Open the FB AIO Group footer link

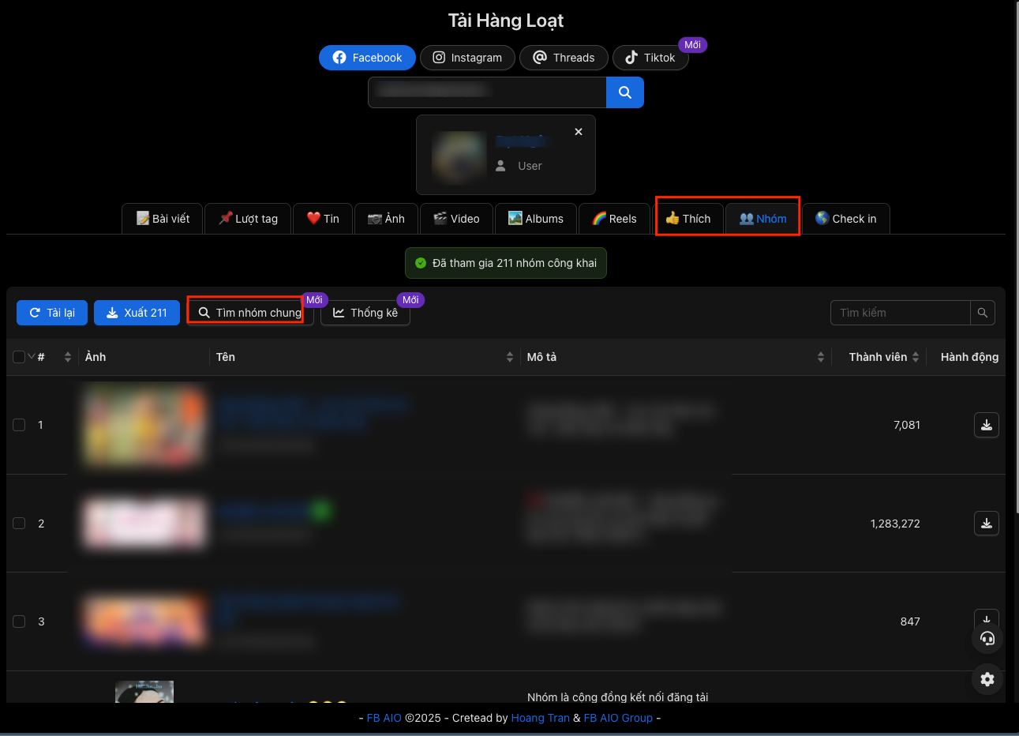pyautogui.click(x=618, y=718)
